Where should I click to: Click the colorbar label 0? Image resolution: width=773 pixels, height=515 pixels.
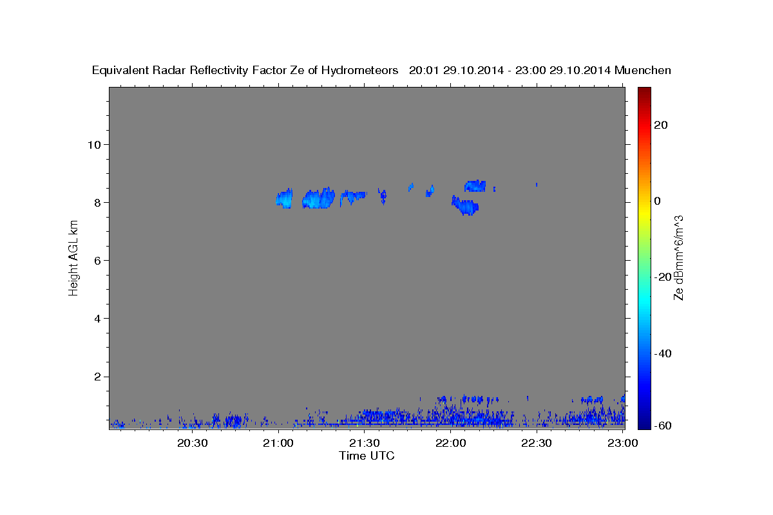pos(657,201)
